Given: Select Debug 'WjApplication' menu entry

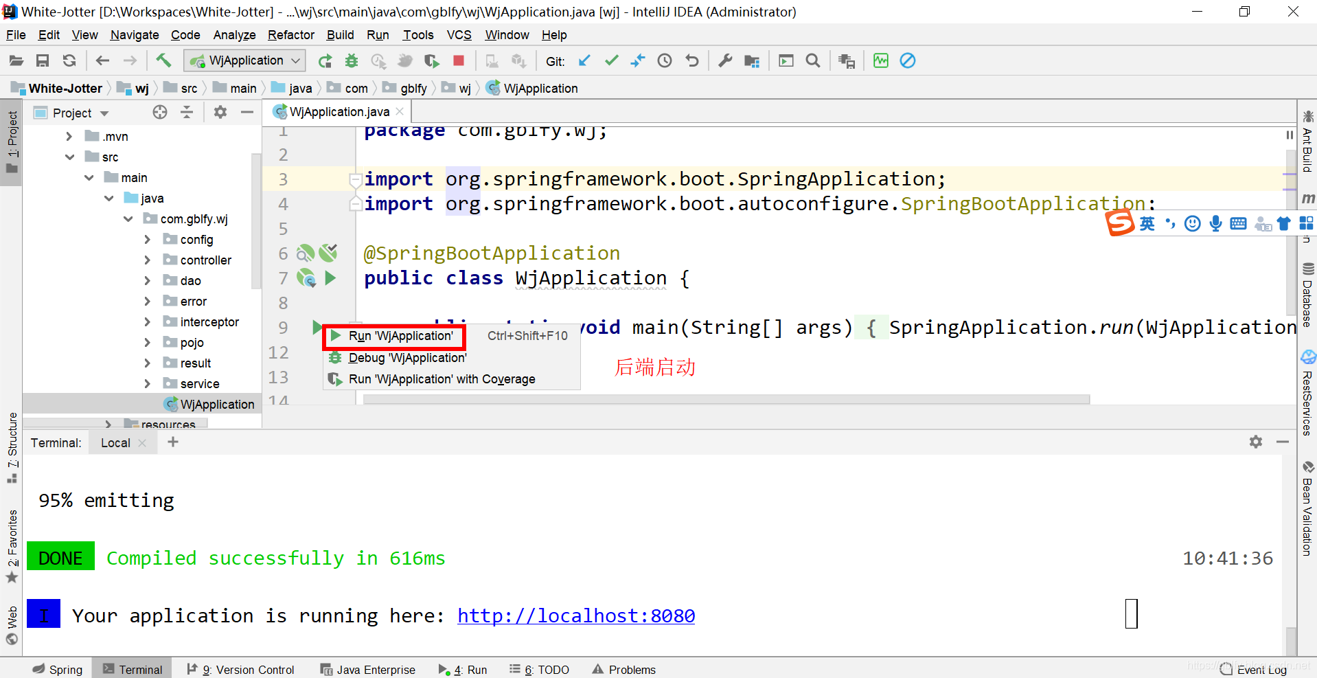Looking at the screenshot, I should (x=451, y=358).
